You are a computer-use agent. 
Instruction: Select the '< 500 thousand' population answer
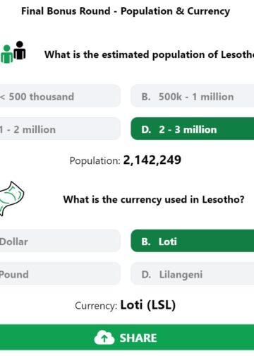coord(60,96)
